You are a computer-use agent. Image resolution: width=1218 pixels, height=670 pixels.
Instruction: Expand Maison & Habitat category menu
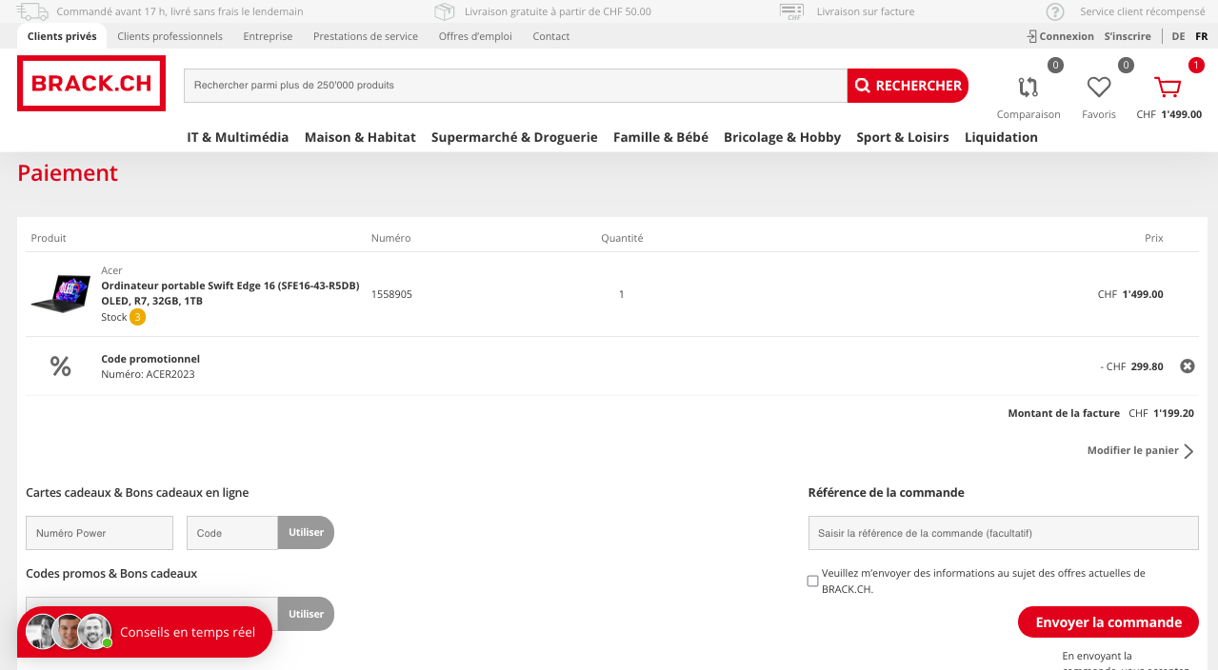[x=360, y=137]
